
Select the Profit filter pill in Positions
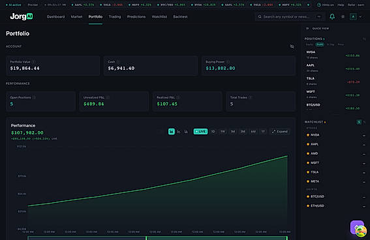click(320, 44)
